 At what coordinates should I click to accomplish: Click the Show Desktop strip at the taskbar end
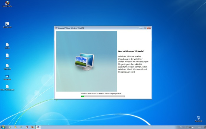coord(205,127)
